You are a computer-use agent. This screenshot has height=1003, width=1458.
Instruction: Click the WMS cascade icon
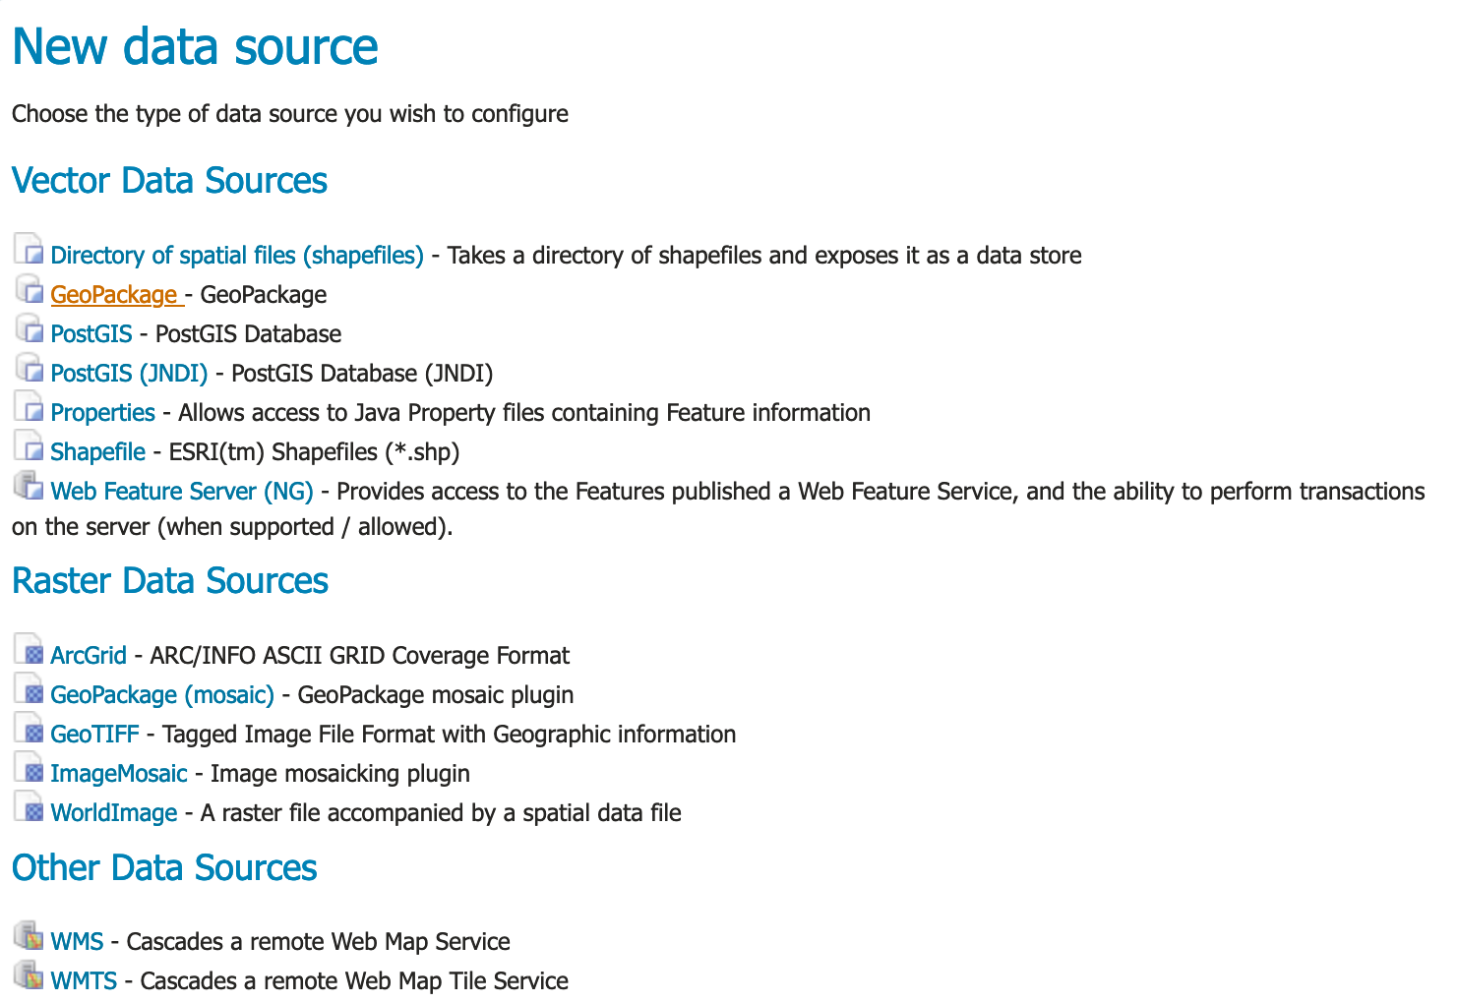30,937
